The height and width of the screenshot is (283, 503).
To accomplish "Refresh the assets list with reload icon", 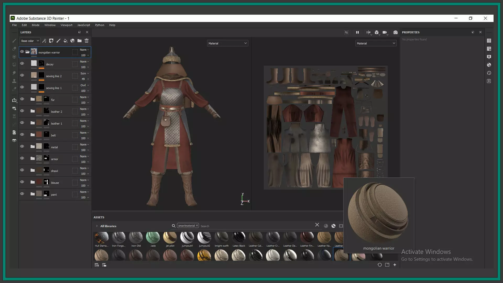I will pyautogui.click(x=380, y=265).
